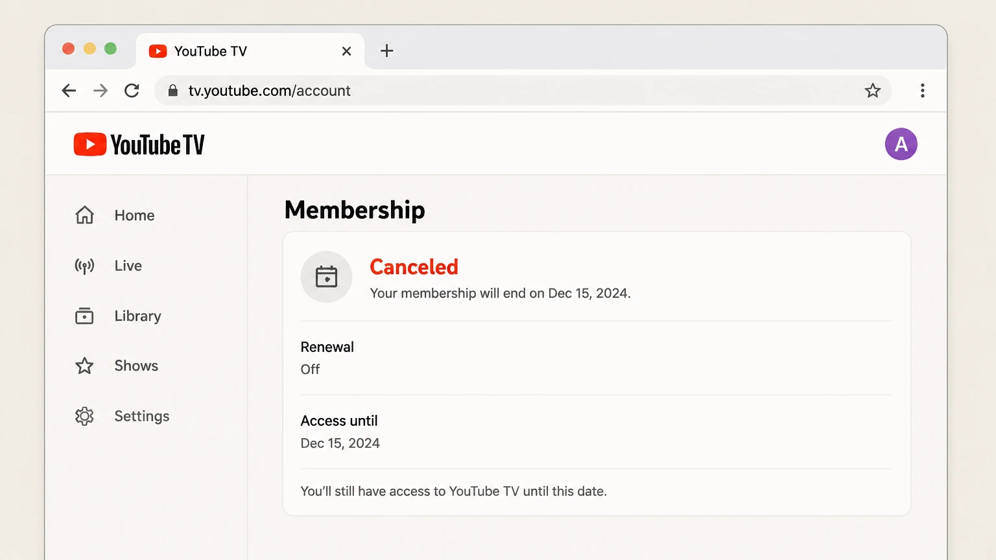The image size is (996, 560).
Task: Open the purple account avatar A
Action: click(901, 144)
